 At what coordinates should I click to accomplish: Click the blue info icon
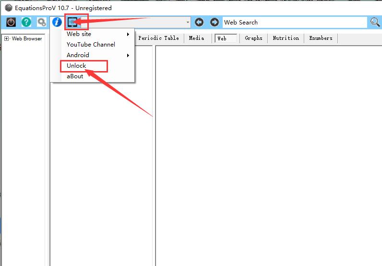pos(57,22)
